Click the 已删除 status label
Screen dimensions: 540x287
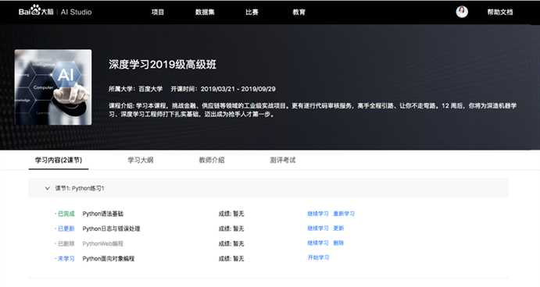coord(66,243)
